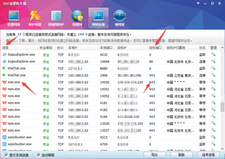Image resolution: width=225 pixels, height=159 pixels.
Task: Manage wps.exe port 14052 connection
Action: 213,96
